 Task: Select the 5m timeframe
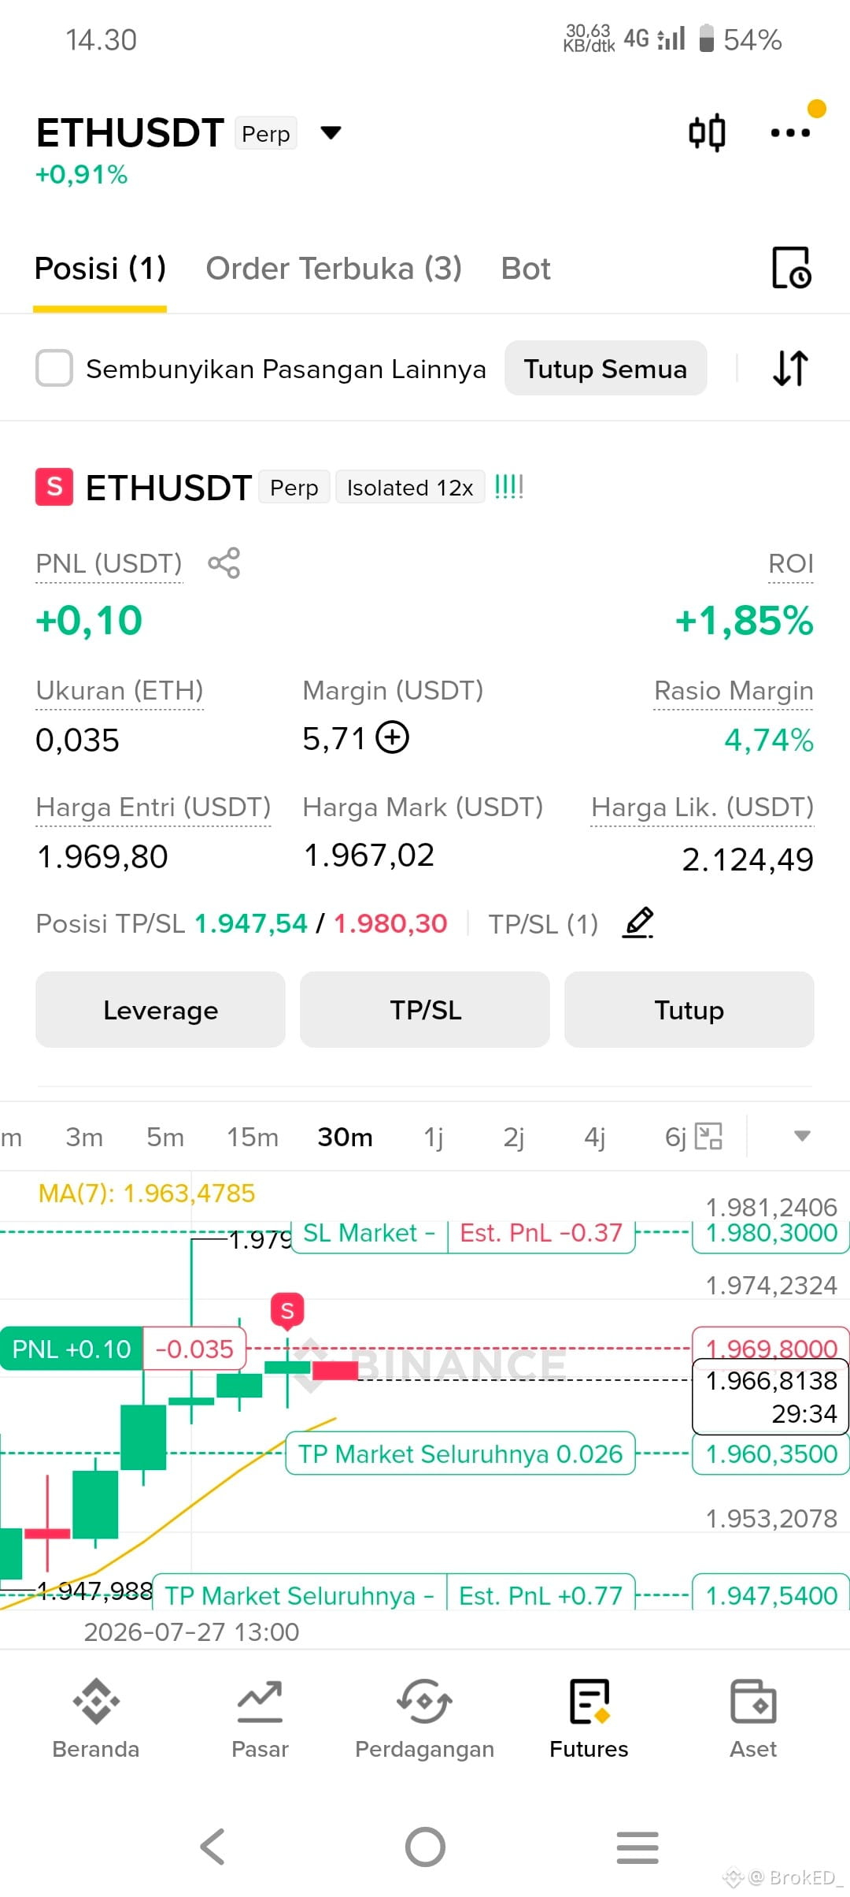165,1137
